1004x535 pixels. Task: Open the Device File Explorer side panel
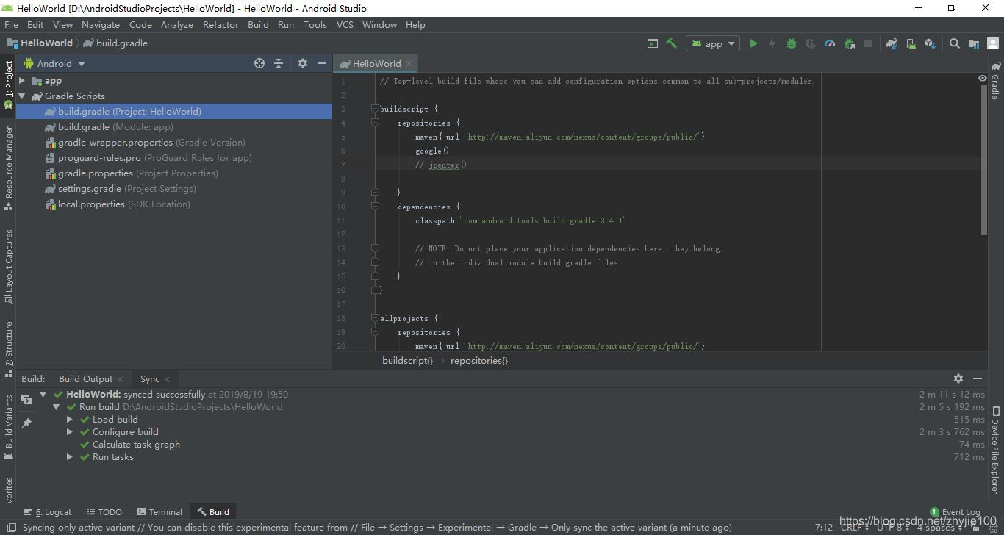[995, 449]
